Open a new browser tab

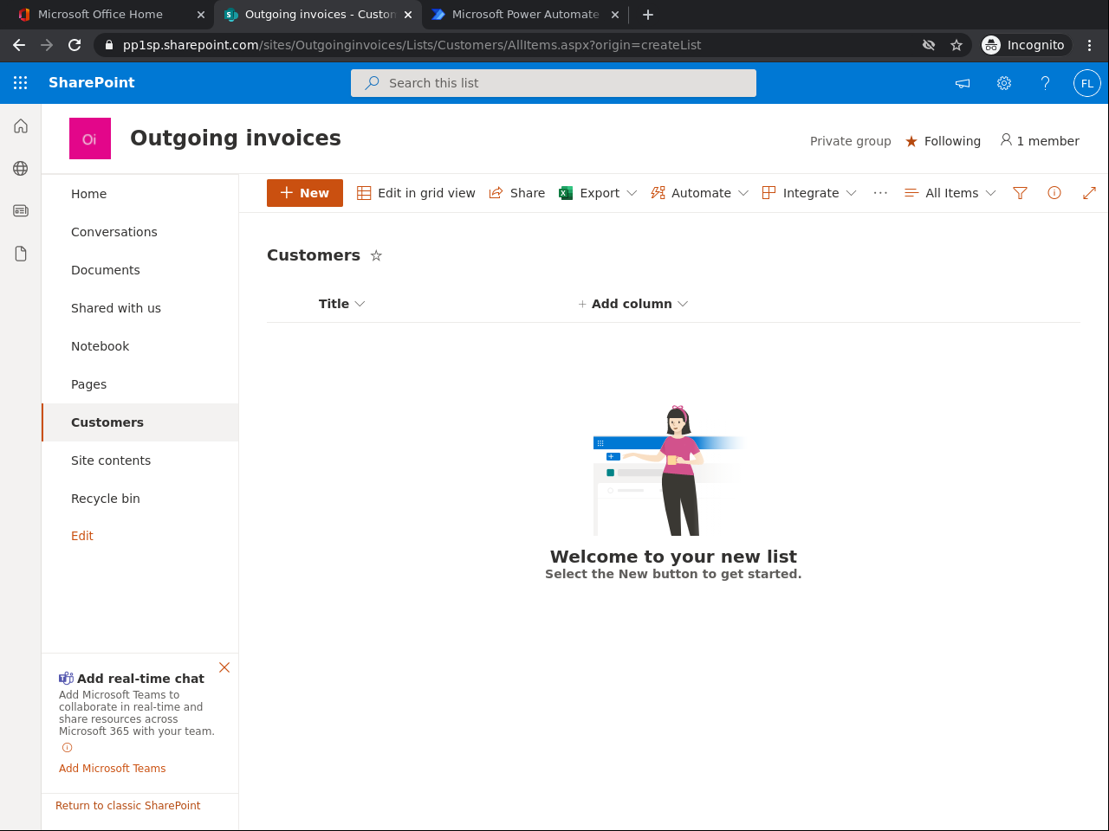tap(648, 15)
